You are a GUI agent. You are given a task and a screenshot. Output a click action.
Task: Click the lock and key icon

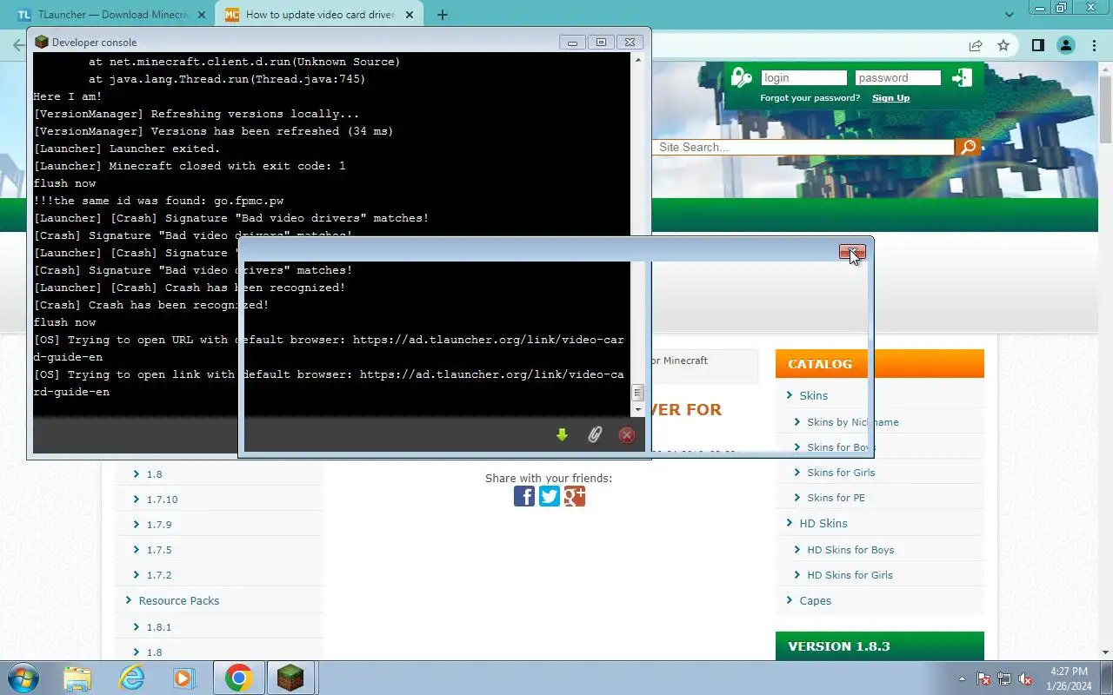742,77
